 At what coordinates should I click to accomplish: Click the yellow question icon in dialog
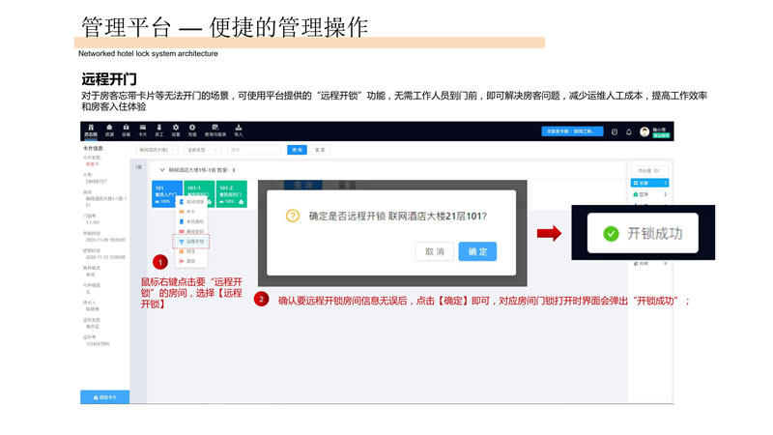[x=293, y=216]
